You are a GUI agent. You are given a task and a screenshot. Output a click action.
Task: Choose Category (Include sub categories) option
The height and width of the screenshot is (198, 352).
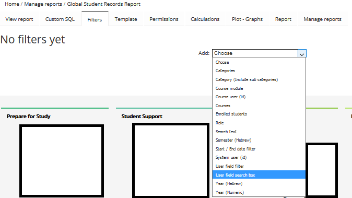click(259, 79)
